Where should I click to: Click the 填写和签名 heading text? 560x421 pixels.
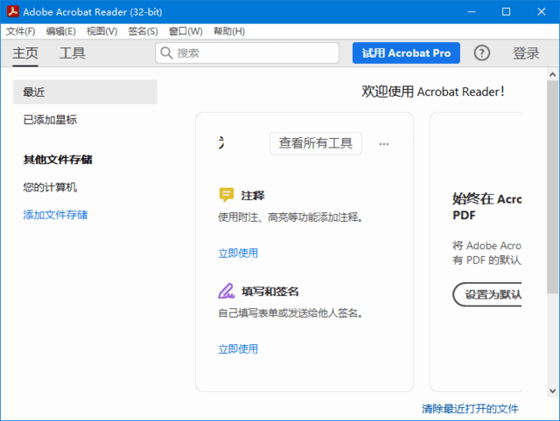click(270, 291)
